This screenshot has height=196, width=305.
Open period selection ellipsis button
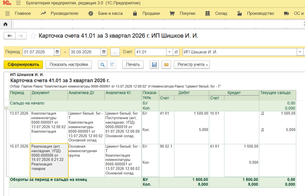115,52
